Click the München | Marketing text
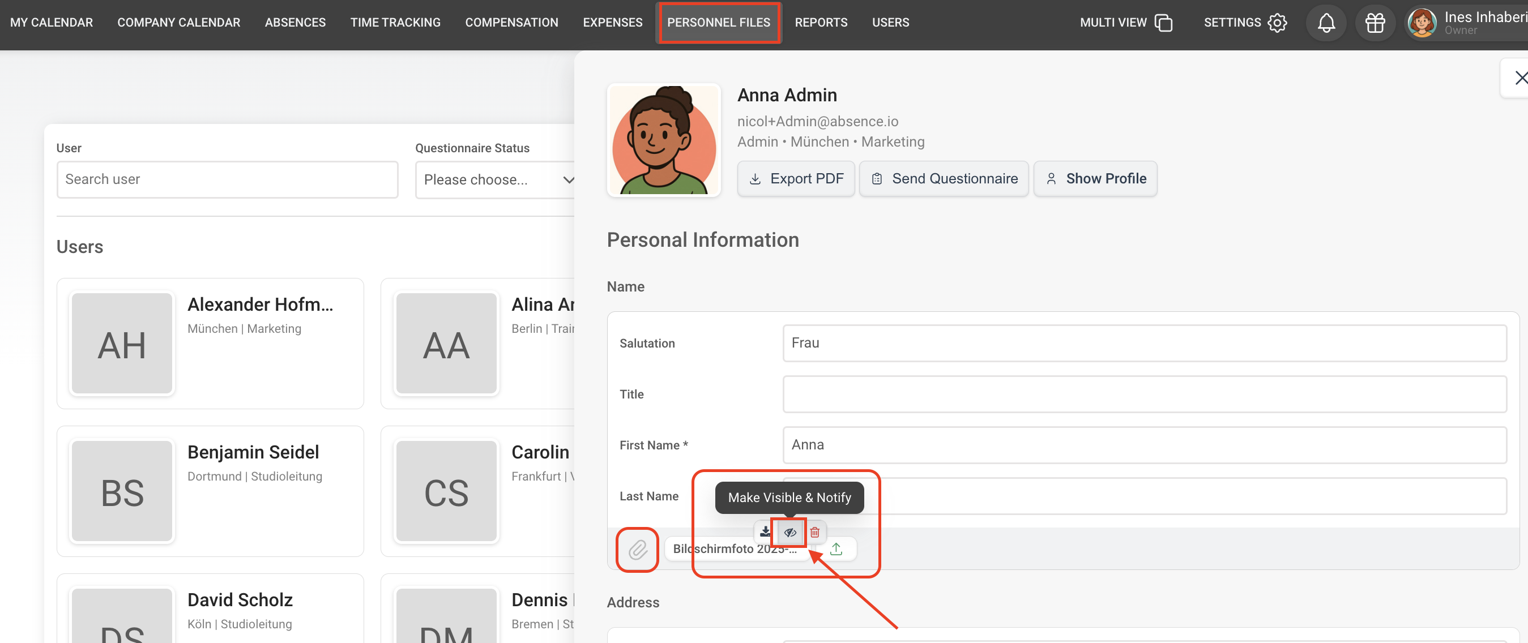Viewport: 1528px width, 643px height. pos(245,328)
